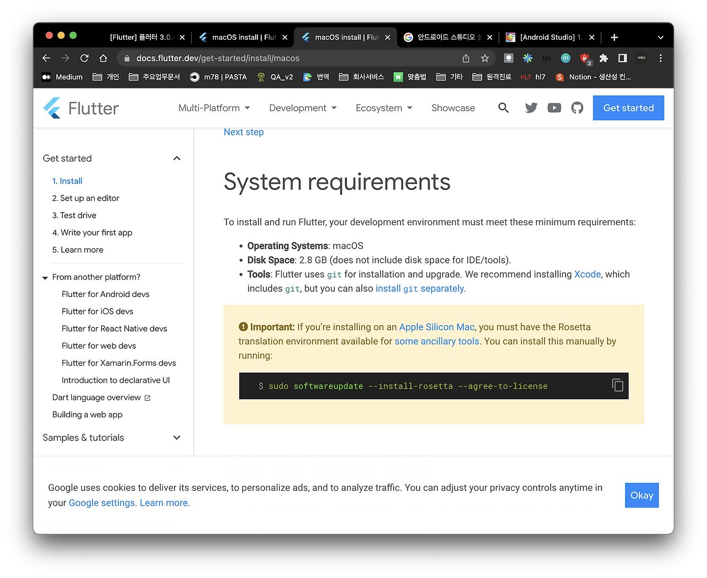Image resolution: width=707 pixels, height=578 pixels.
Task: Open the cookie notice Learn more link
Action: 163,503
